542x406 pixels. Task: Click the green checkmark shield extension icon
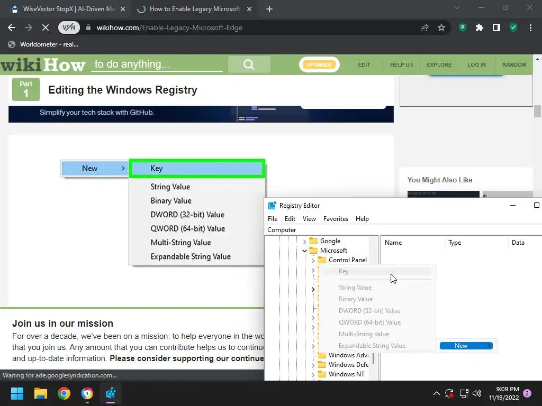(x=513, y=27)
